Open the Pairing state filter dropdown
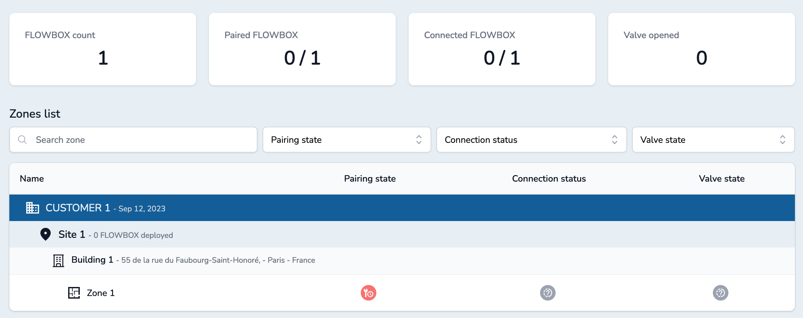This screenshot has width=803, height=318. (x=347, y=140)
